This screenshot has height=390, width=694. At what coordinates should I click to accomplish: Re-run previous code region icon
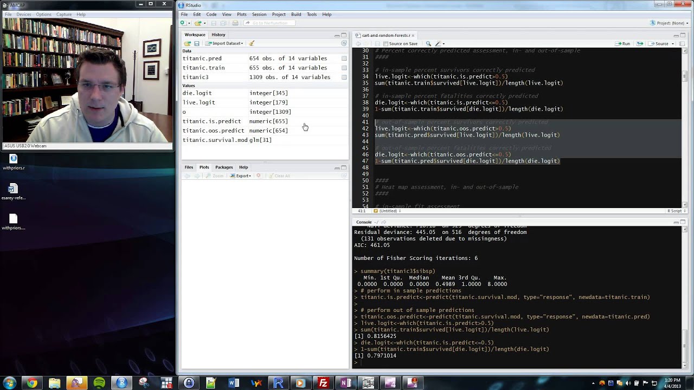tap(640, 43)
